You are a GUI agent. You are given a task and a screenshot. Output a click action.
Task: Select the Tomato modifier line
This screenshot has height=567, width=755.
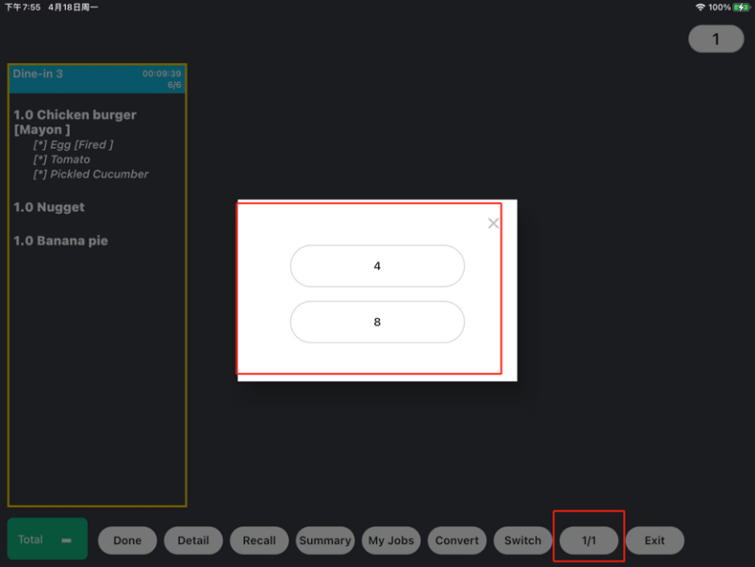61,159
